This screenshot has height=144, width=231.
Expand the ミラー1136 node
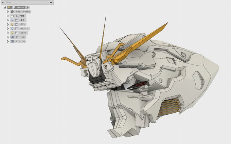tap(8, 37)
